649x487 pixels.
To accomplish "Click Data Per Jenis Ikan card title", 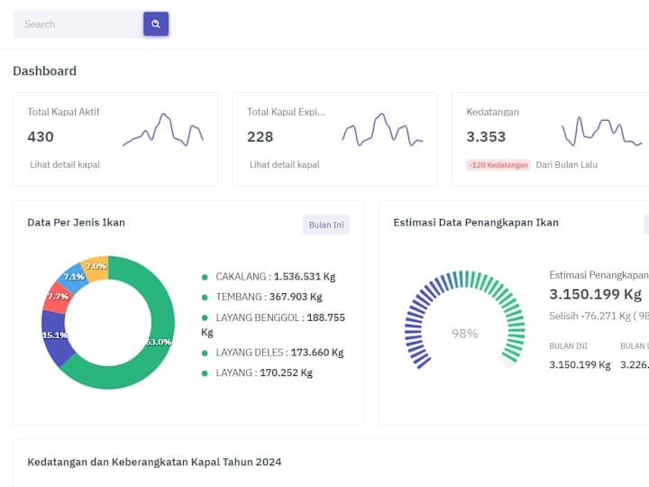I will coord(76,223).
